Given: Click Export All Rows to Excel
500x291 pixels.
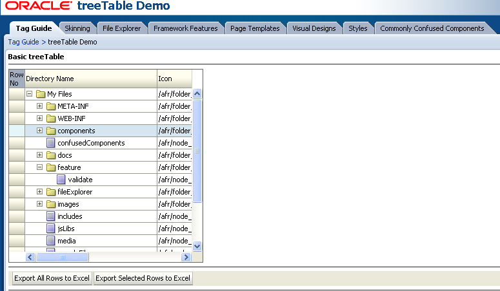Looking at the screenshot, I should click(x=52, y=278).
